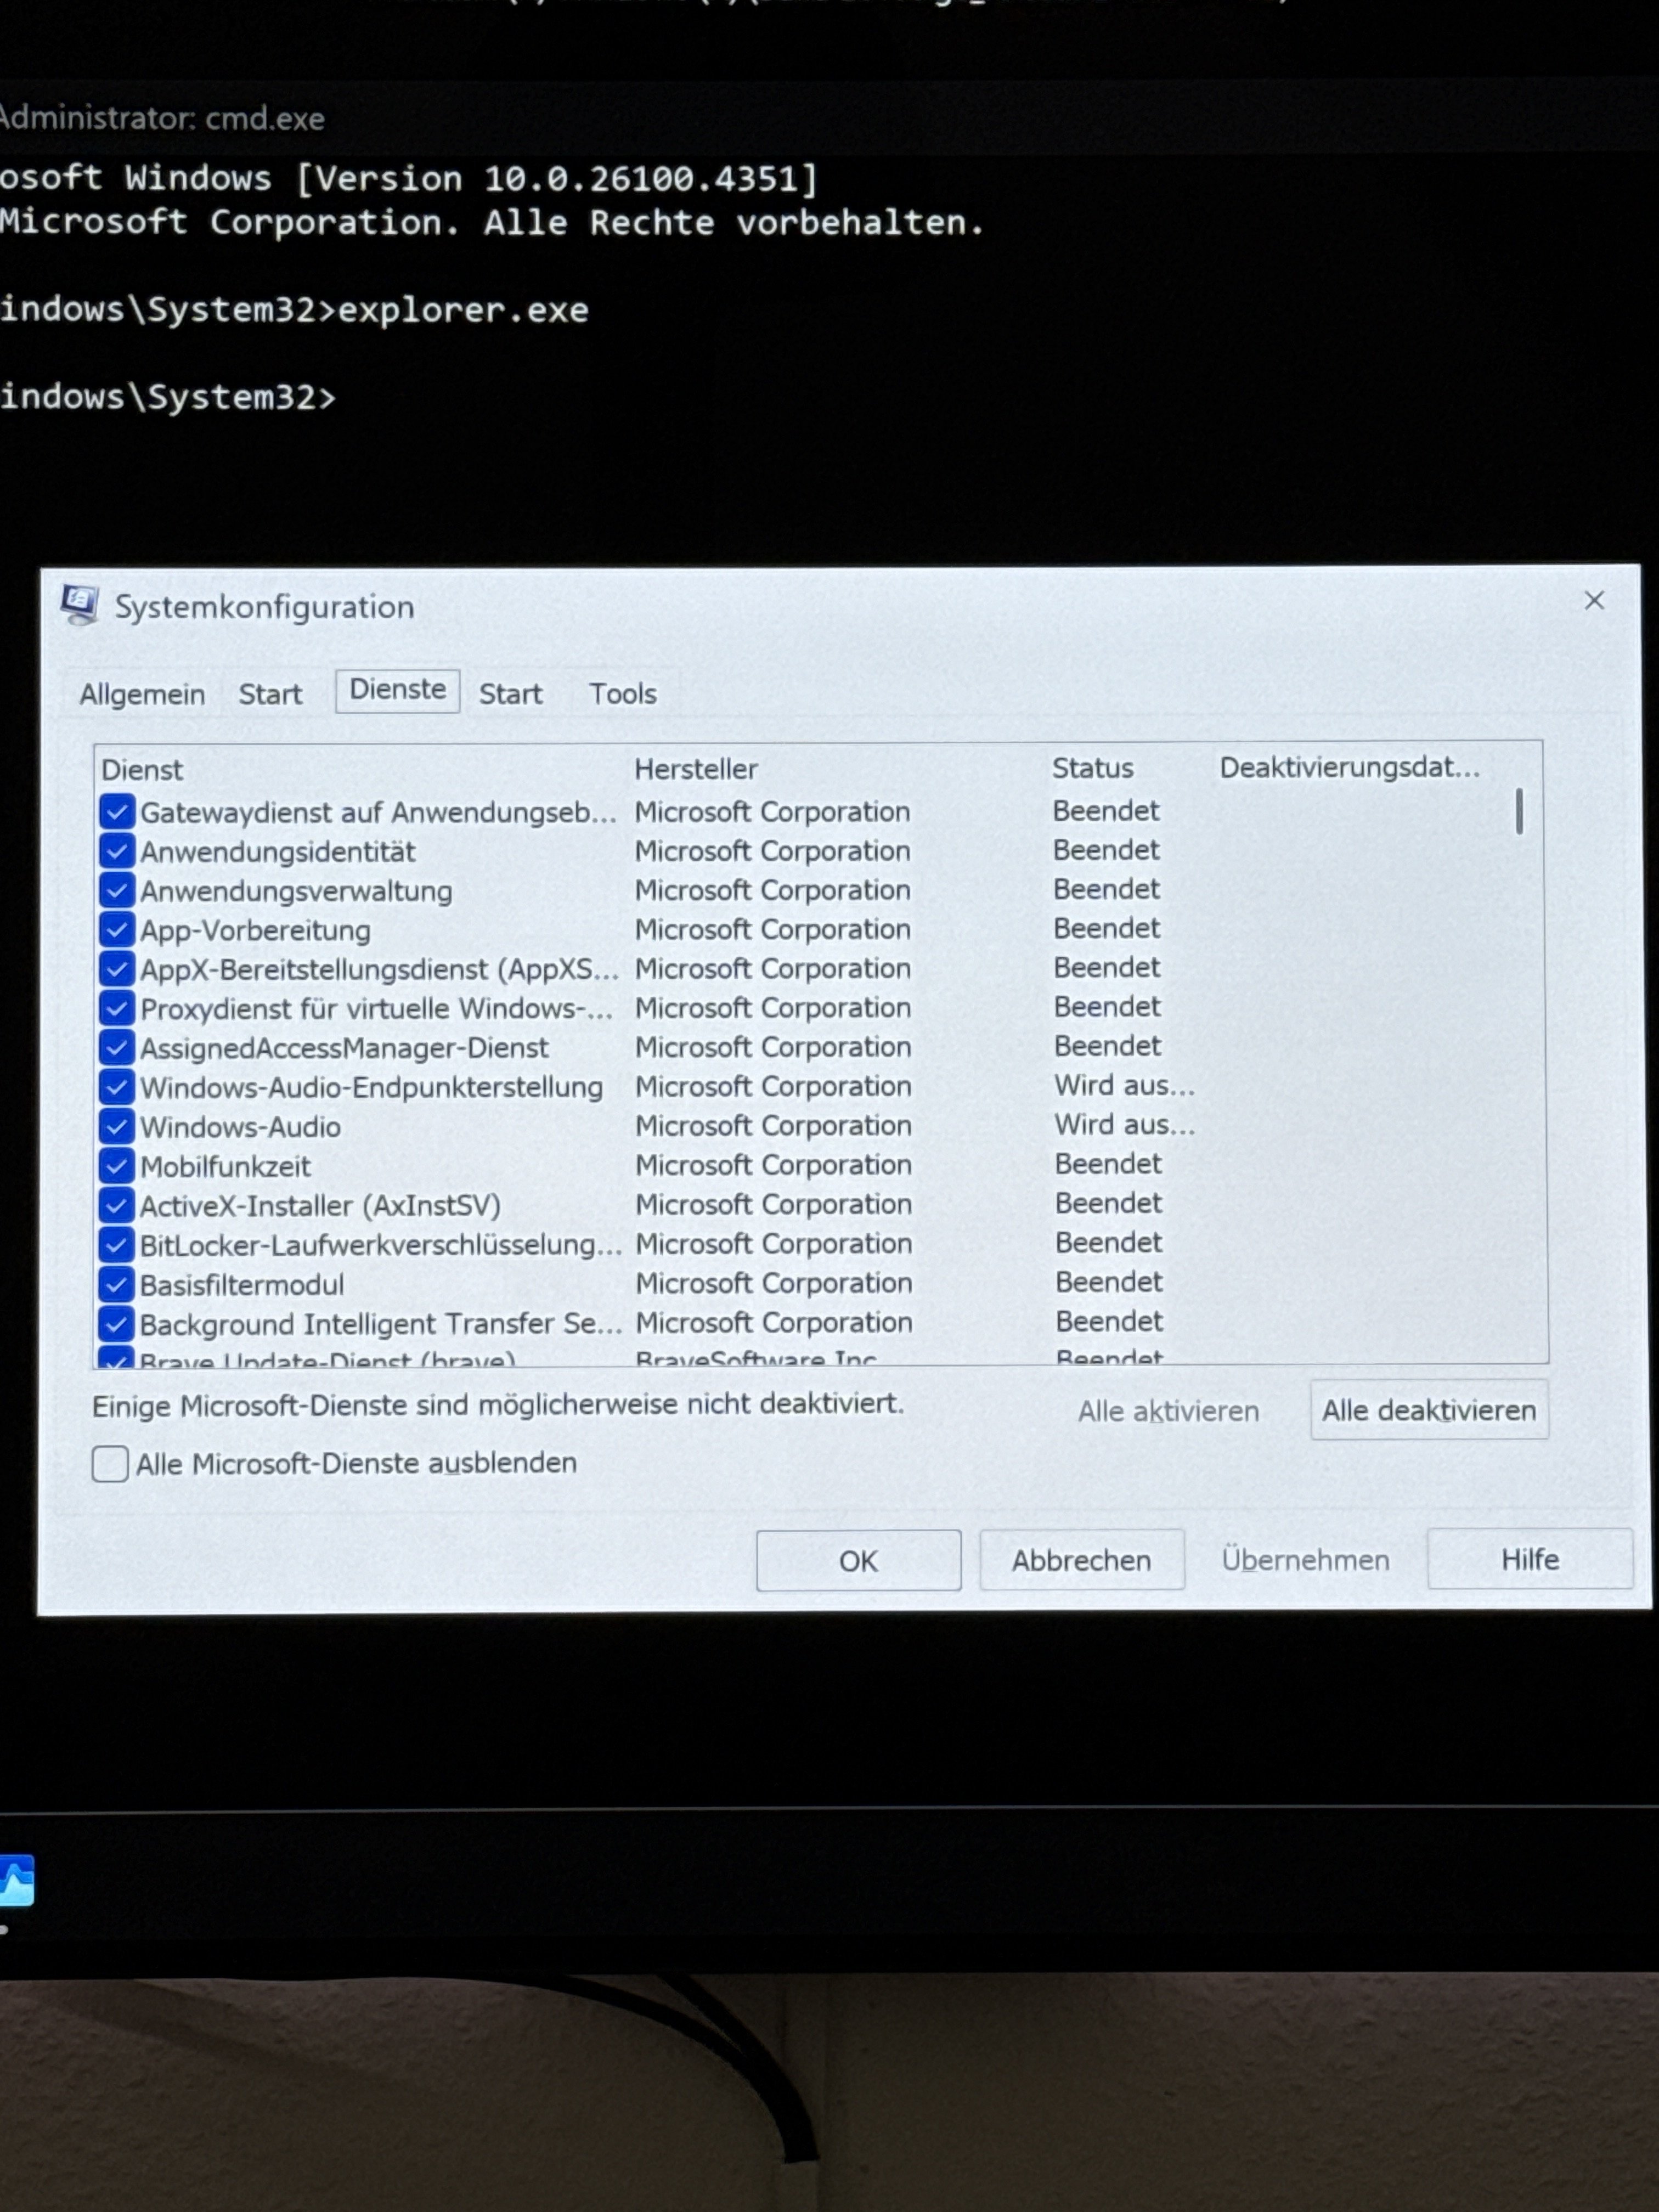Disable the Anwendungsidentität service checkbox
This screenshot has width=1659, height=2212.
117,851
